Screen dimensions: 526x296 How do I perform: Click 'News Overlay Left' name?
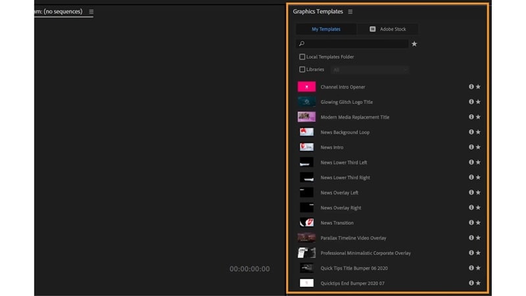coord(339,193)
